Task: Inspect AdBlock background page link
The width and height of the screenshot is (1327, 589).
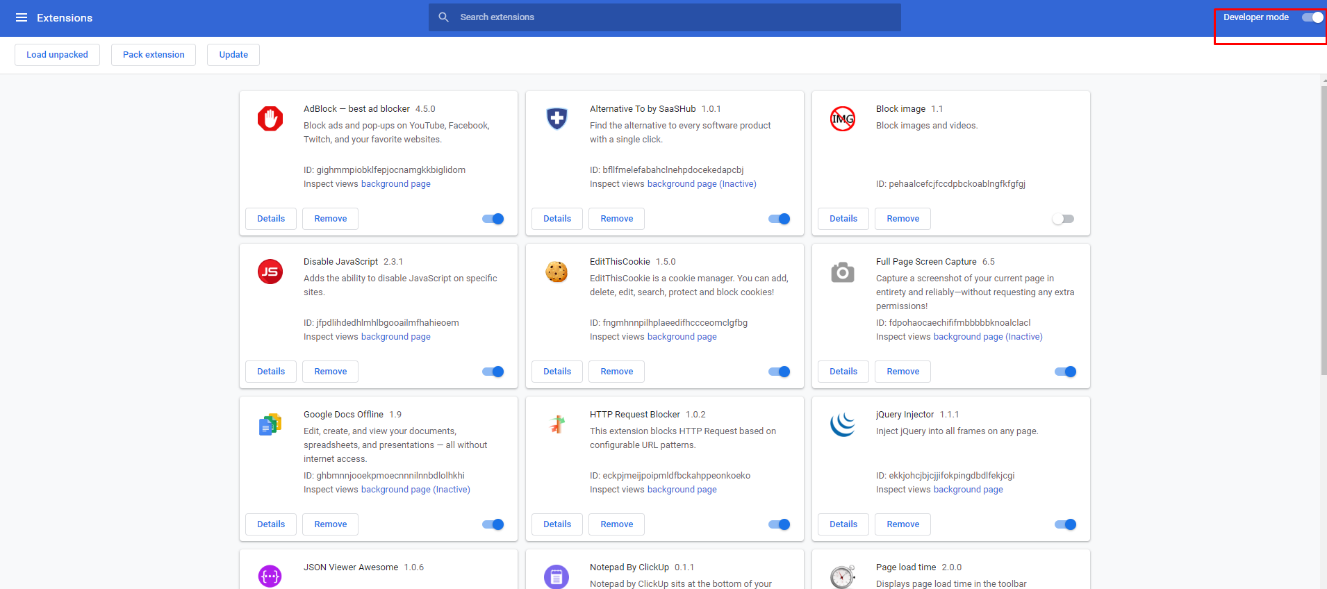Action: (x=396, y=184)
